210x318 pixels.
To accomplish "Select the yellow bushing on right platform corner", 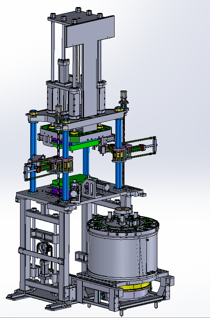I will (119, 109).
